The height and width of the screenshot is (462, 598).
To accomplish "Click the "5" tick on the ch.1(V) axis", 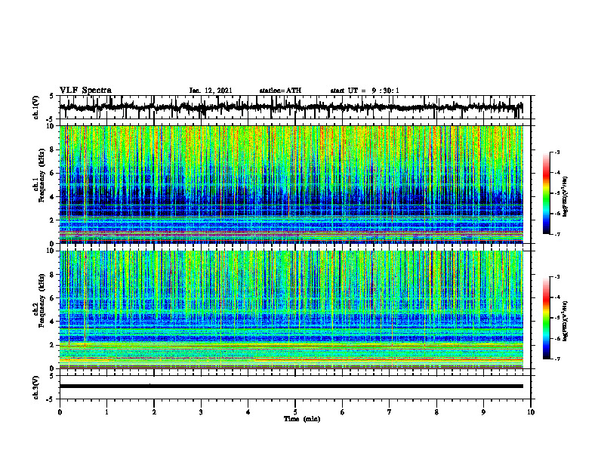I will [x=51, y=97].
